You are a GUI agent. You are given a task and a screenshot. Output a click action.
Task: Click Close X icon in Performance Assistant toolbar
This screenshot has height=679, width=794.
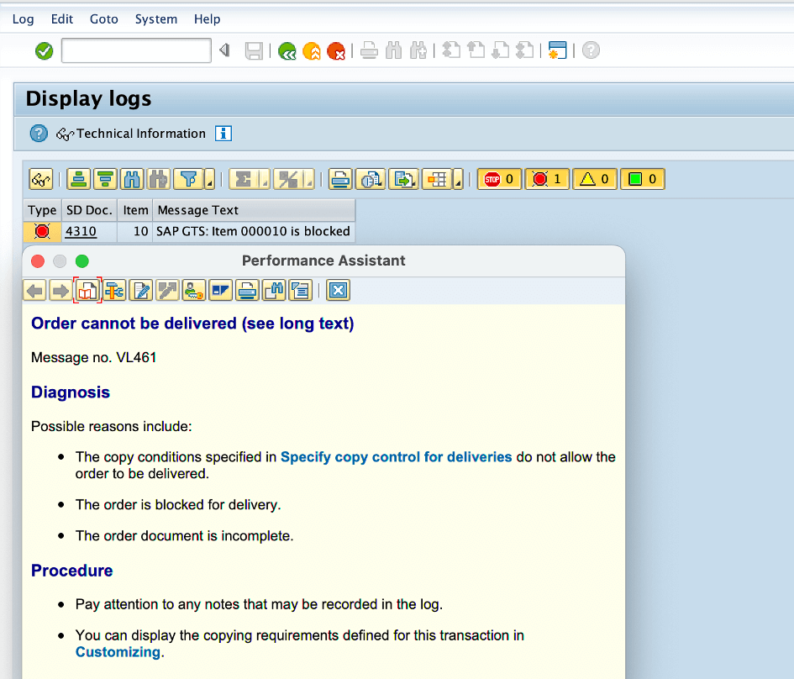coord(338,291)
